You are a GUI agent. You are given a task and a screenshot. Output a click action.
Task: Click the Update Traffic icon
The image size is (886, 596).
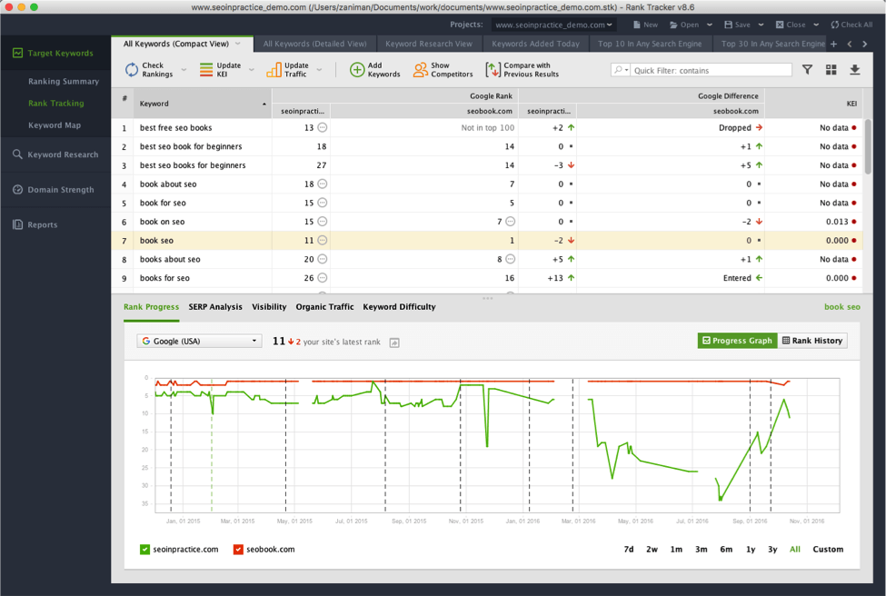coord(274,70)
